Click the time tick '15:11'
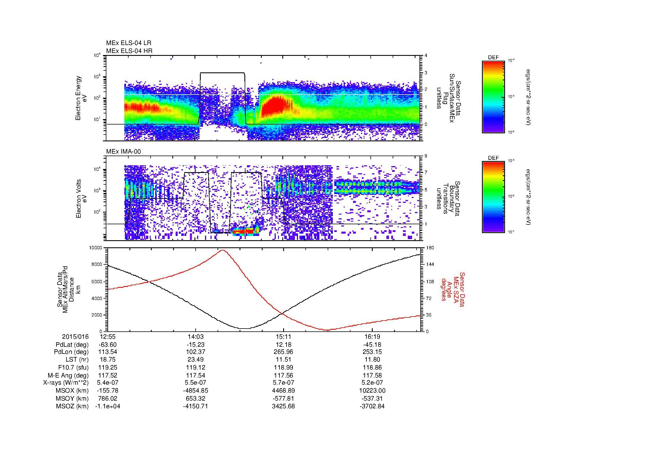The width and height of the screenshot is (667, 471). tap(284, 337)
